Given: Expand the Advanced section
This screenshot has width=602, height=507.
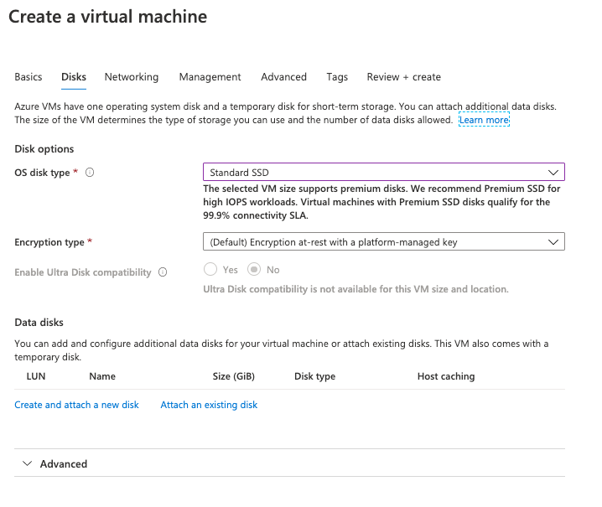Looking at the screenshot, I should [x=64, y=463].
